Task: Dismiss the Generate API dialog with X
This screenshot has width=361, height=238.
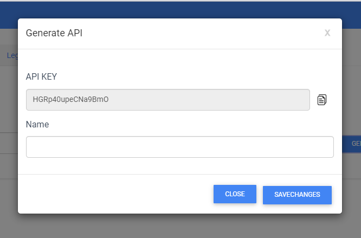Action: 327,33
